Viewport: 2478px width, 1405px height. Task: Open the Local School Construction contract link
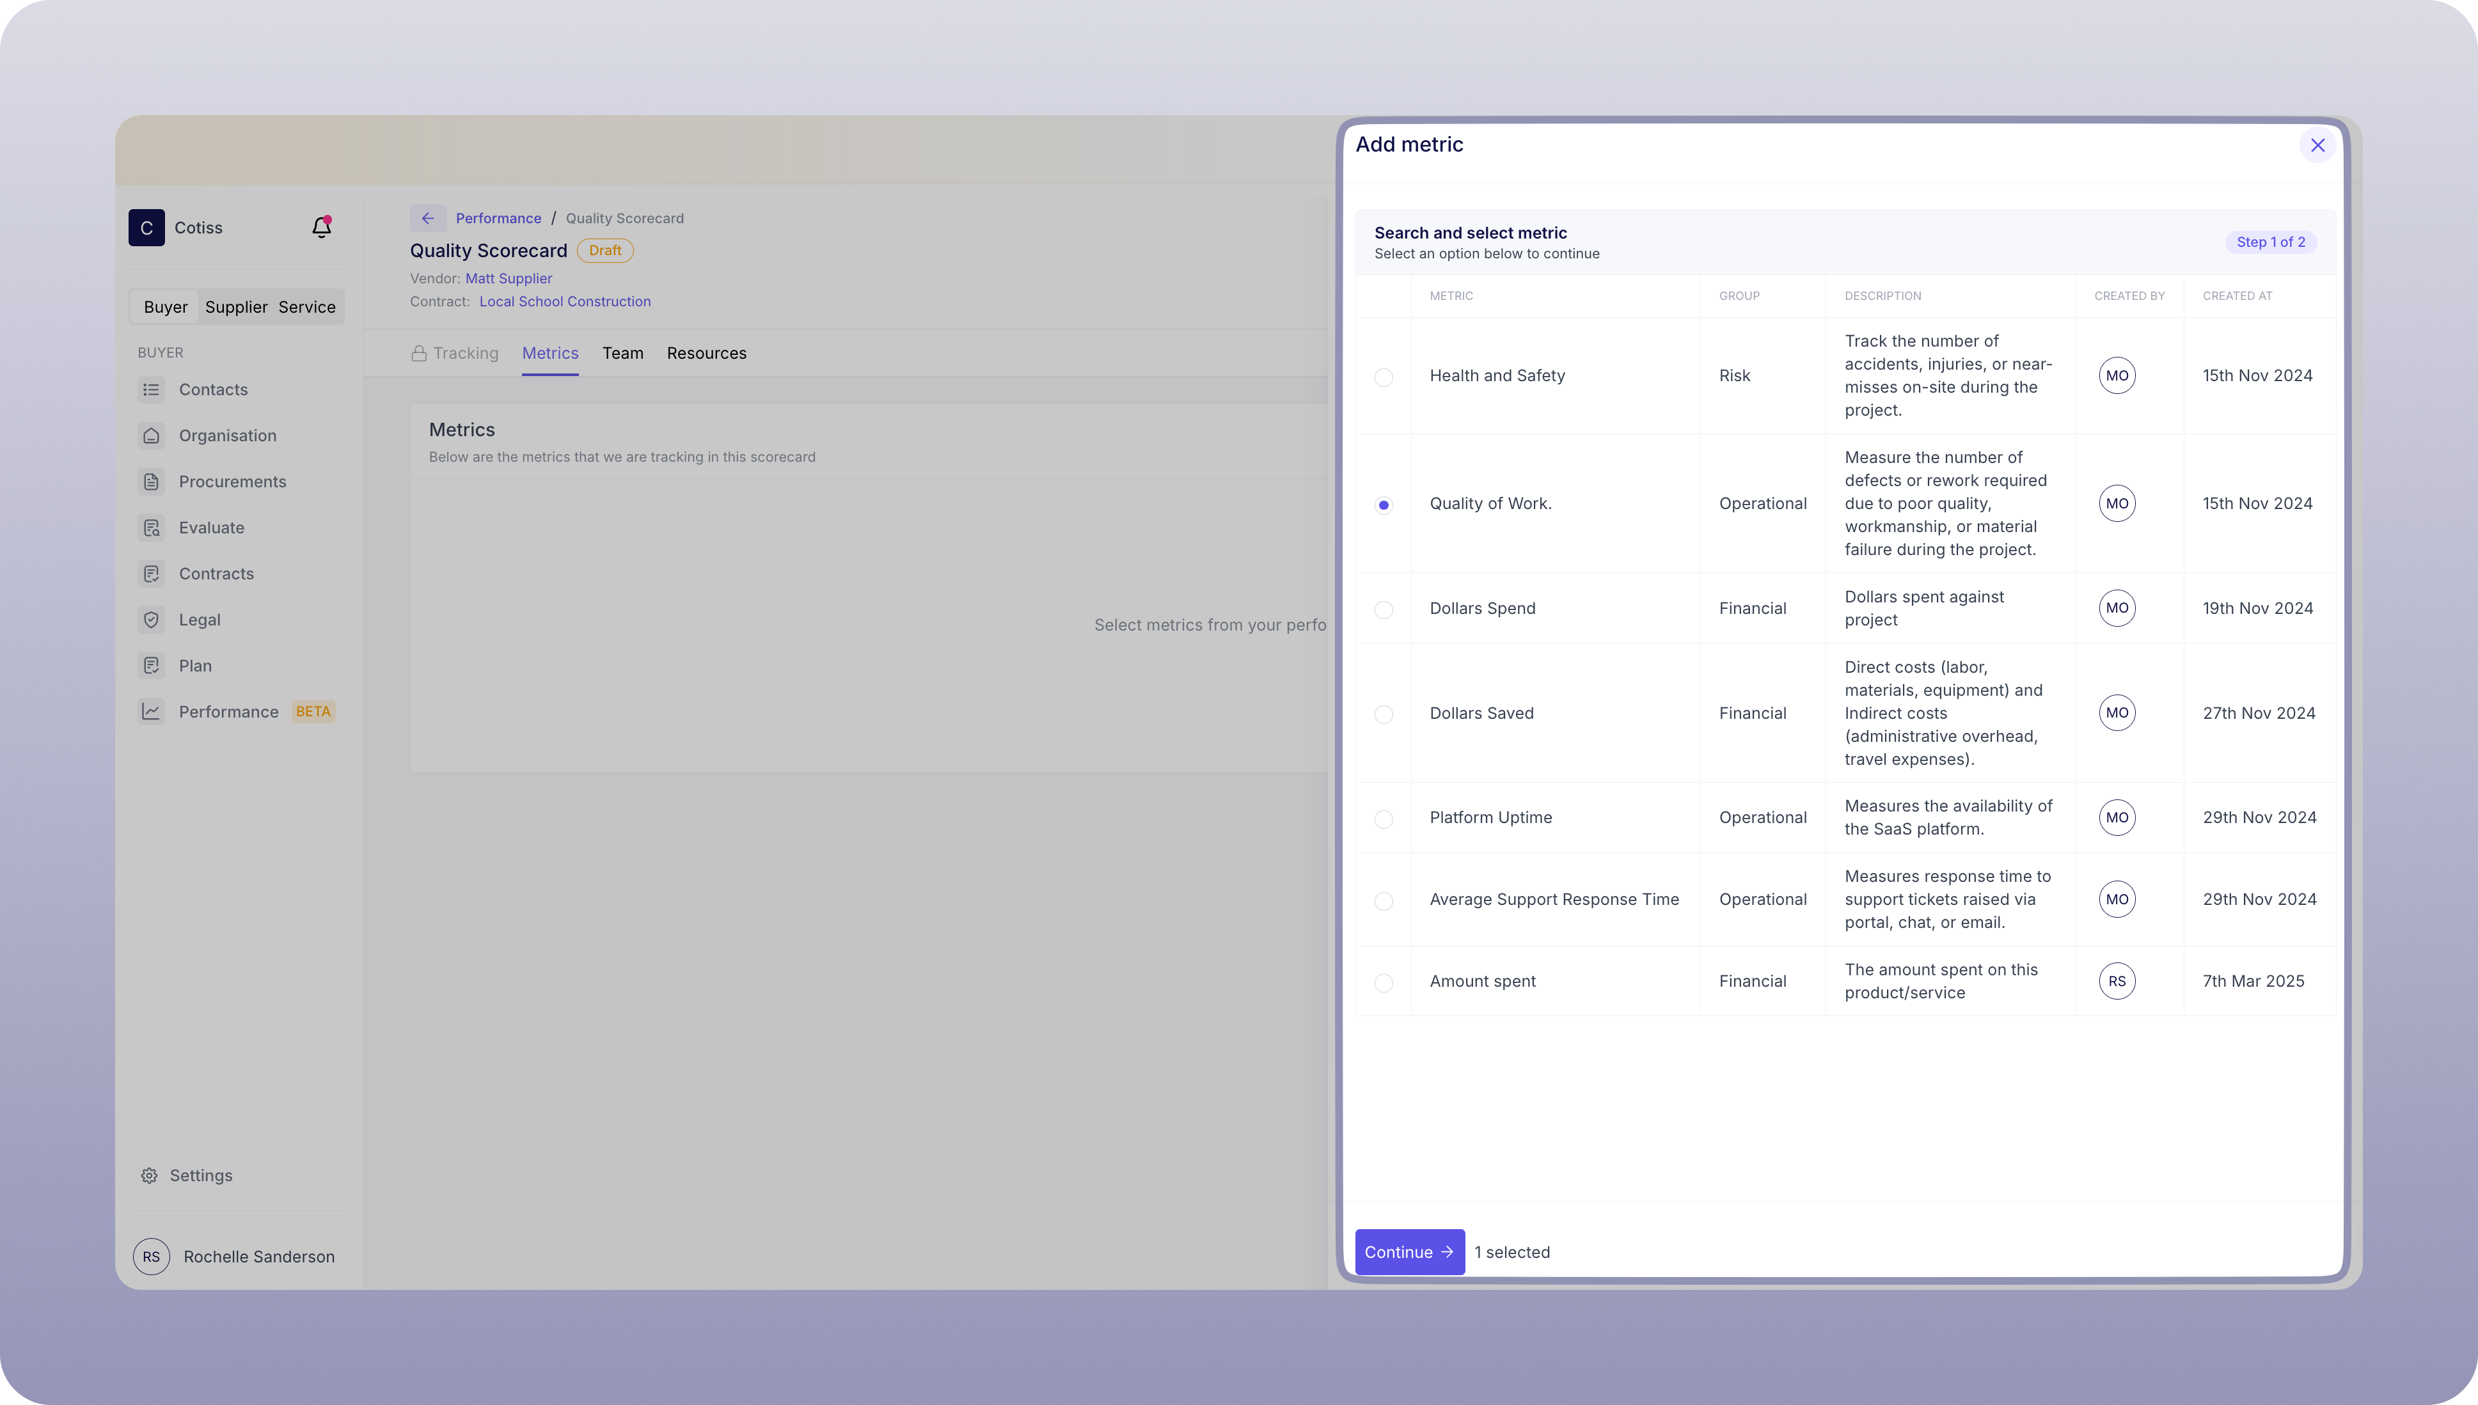(x=565, y=301)
